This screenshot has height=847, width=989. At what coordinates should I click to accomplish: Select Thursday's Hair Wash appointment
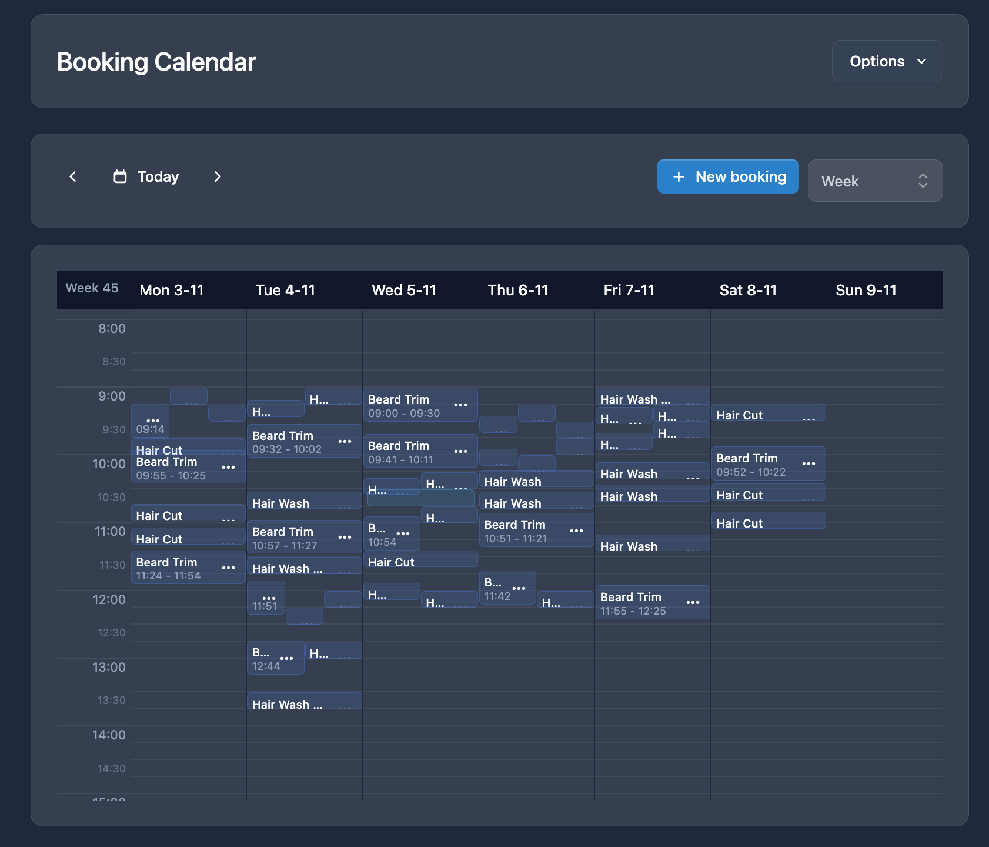517,481
